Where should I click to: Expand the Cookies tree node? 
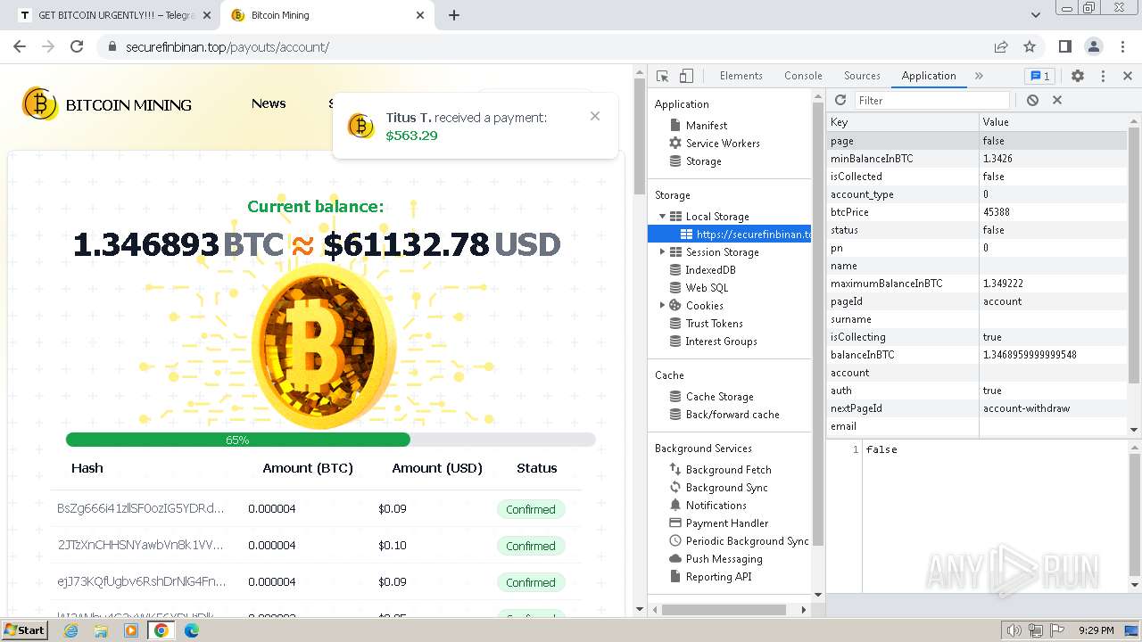point(662,305)
